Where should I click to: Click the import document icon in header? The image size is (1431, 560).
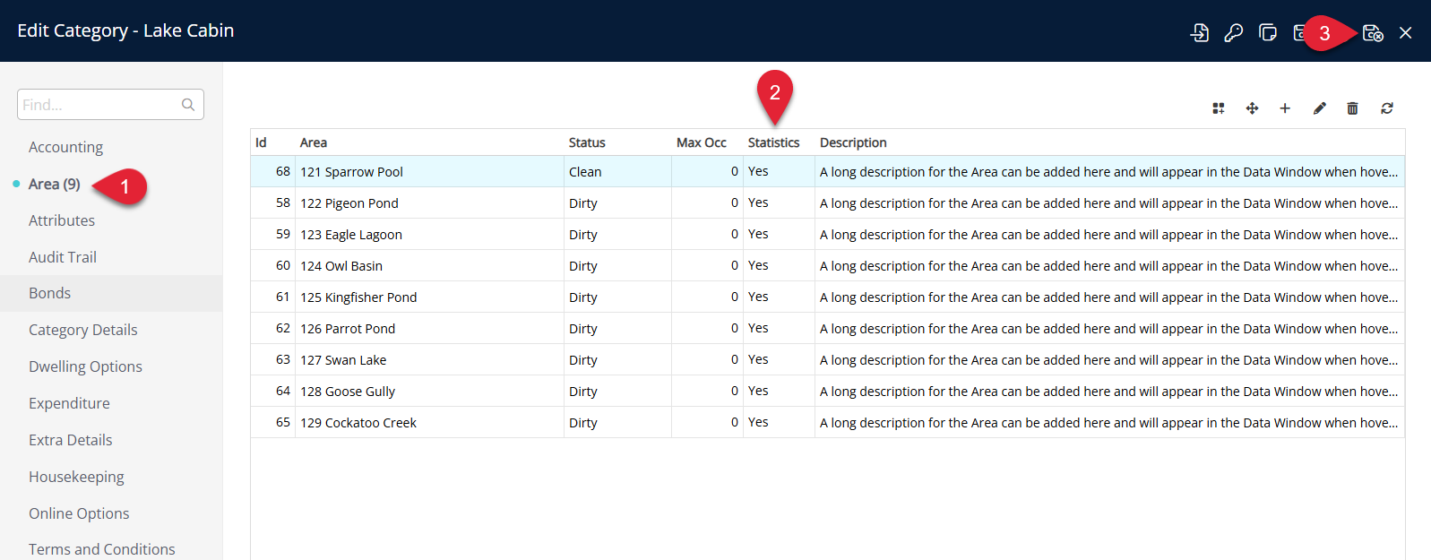coord(1199,33)
